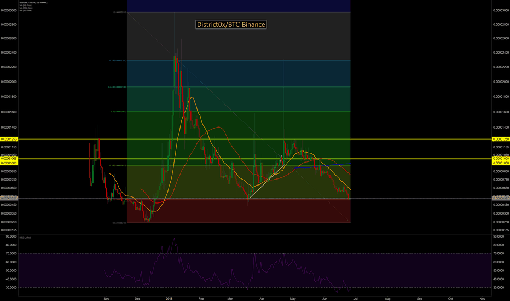
Task: Select the 0.5 Fibonacci retracement level label
Action: click(118, 112)
